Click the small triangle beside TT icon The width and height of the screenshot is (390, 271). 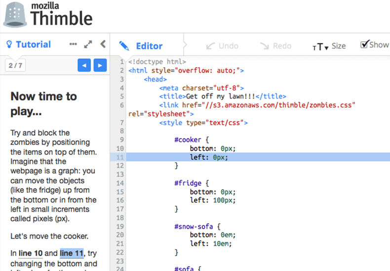point(326,48)
